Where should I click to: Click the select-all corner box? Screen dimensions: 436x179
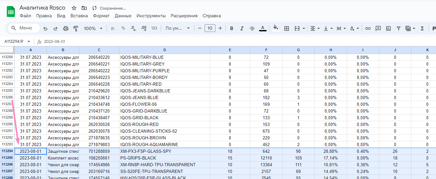click(x=7, y=50)
